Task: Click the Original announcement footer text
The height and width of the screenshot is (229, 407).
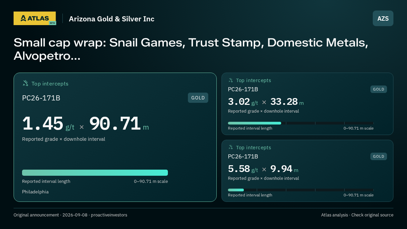Action: [70, 215]
